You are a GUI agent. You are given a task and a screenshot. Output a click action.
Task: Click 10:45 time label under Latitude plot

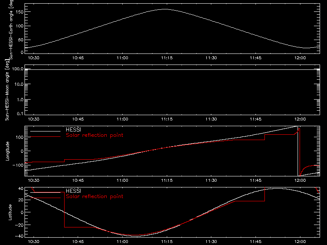(x=78, y=242)
